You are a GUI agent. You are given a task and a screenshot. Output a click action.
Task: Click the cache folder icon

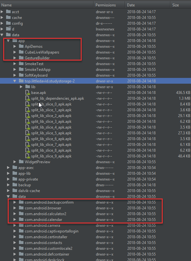tap(8, 18)
